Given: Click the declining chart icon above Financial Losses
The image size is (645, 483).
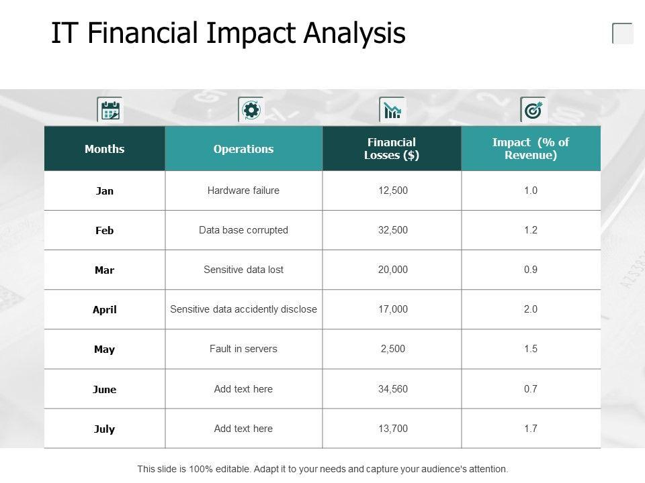Looking at the screenshot, I should tap(392, 109).
